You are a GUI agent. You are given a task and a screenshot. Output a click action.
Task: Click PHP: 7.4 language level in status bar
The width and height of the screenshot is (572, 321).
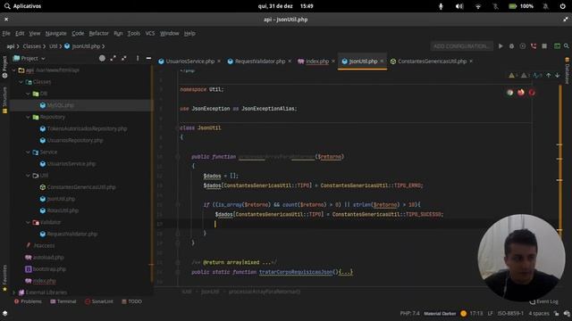click(409, 313)
